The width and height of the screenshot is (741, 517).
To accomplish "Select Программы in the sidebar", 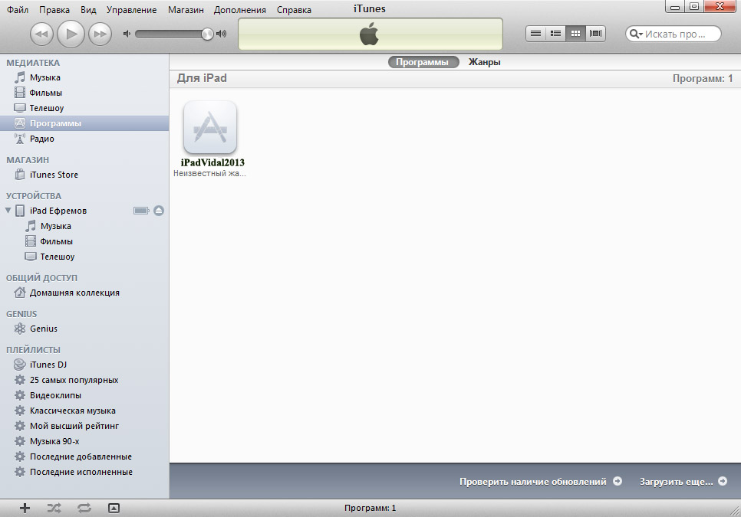I will 84,123.
